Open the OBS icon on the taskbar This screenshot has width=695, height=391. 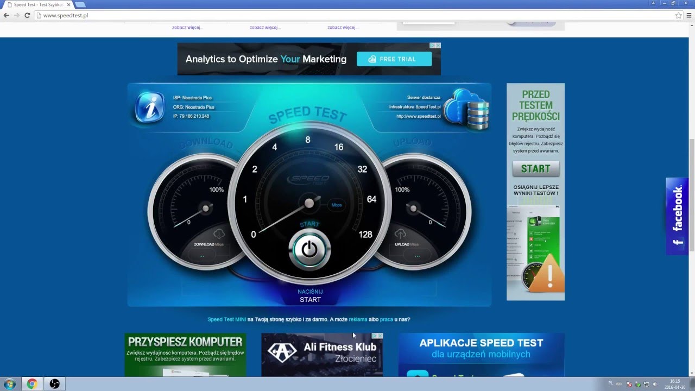tap(54, 384)
